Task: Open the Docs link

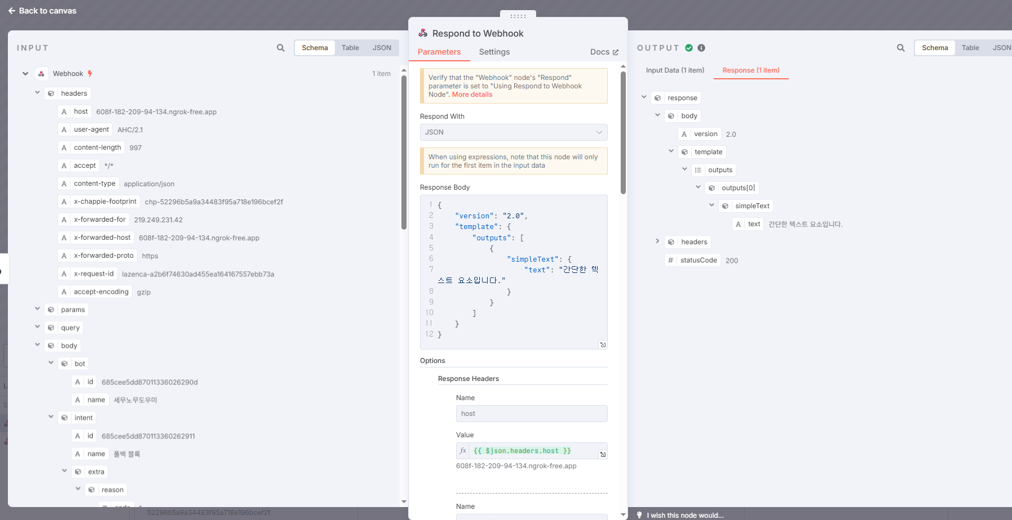Action: click(x=604, y=52)
